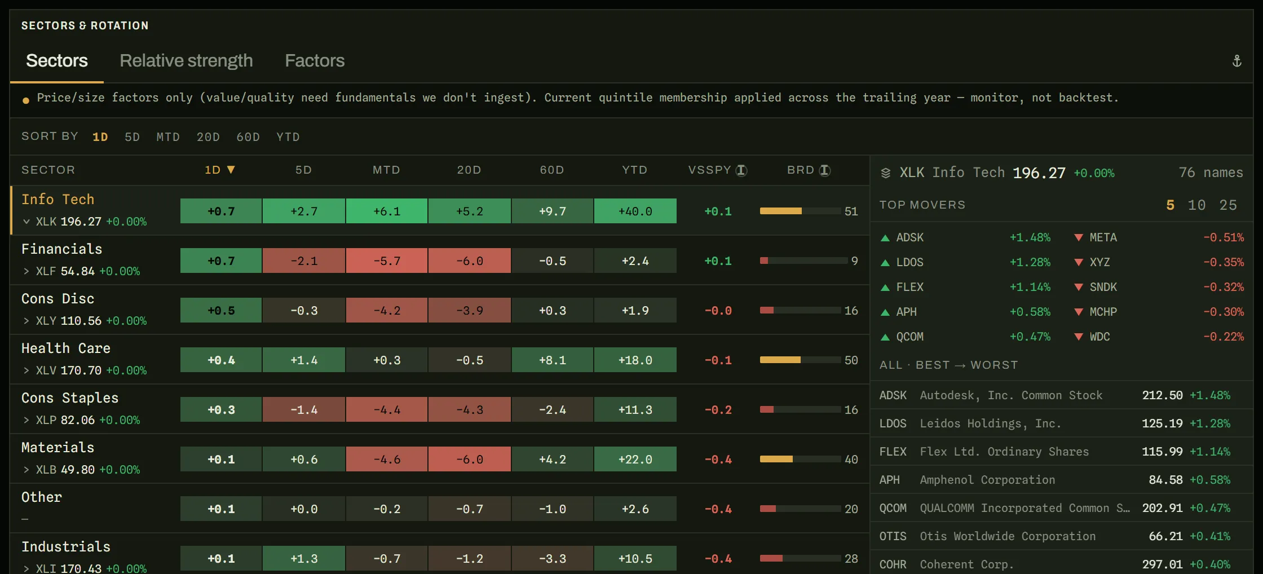Click the Info Tech breadth bar
This screenshot has width=1263, height=574.
pos(800,211)
